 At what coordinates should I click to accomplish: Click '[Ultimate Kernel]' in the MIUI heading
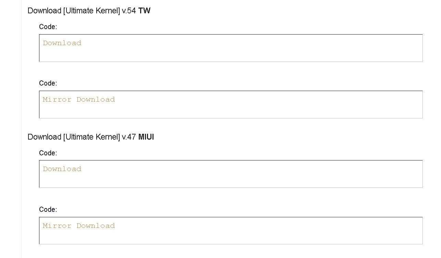click(91, 137)
